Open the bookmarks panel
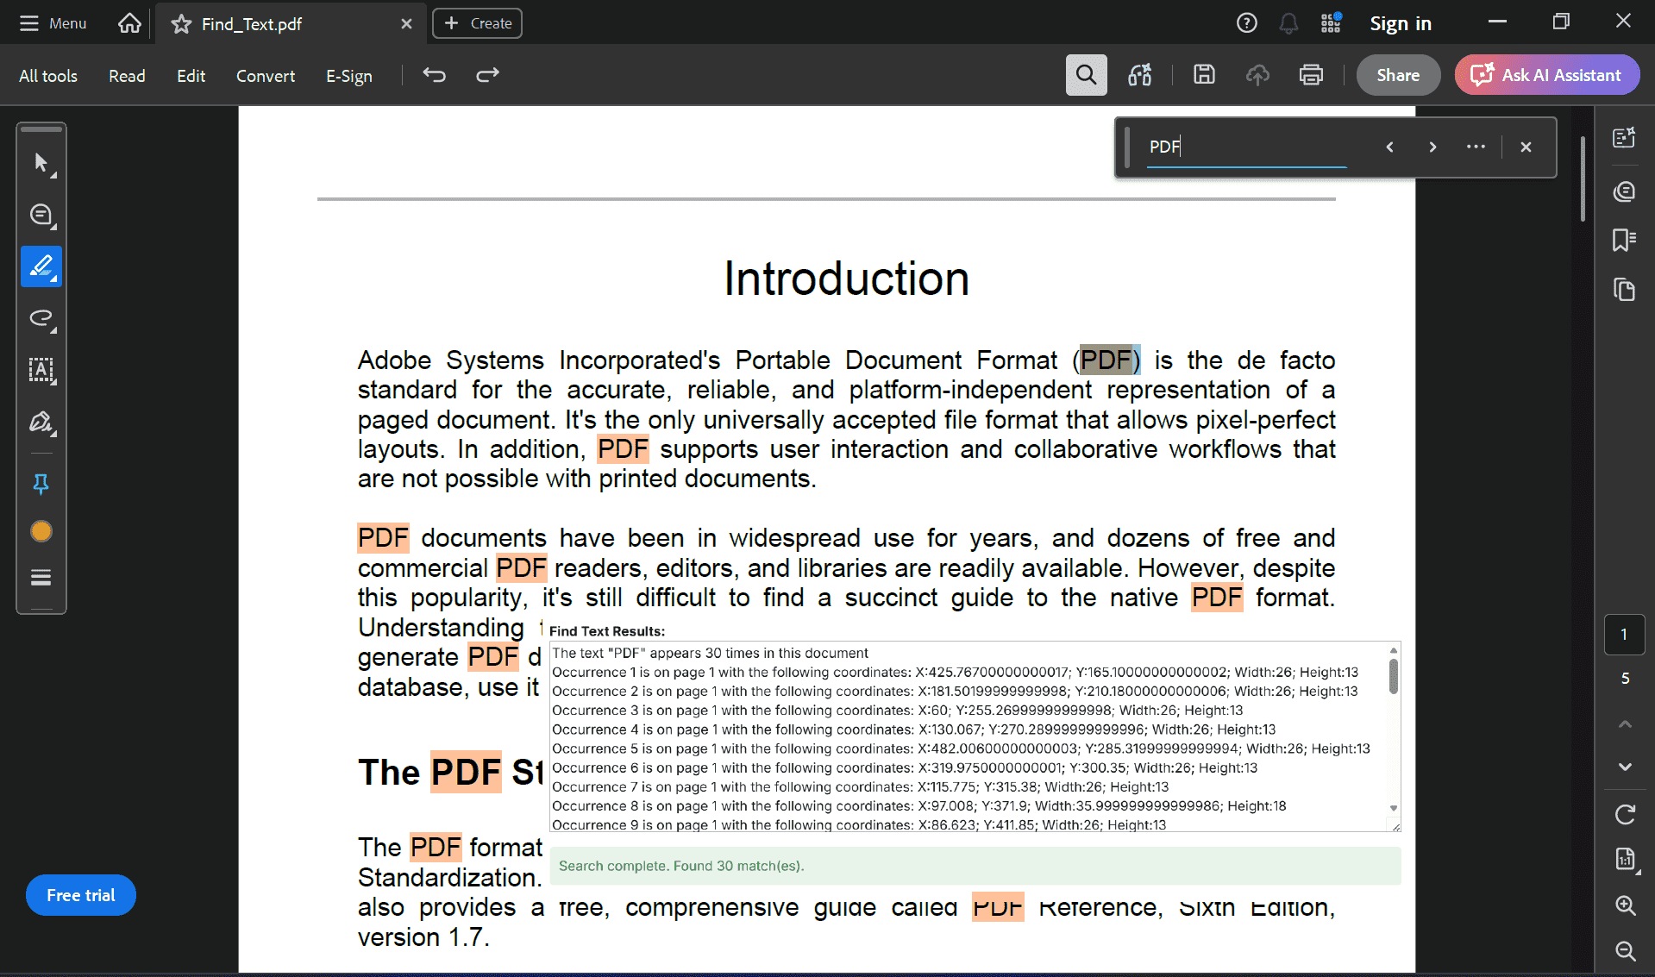This screenshot has width=1655, height=977. 1625,240
